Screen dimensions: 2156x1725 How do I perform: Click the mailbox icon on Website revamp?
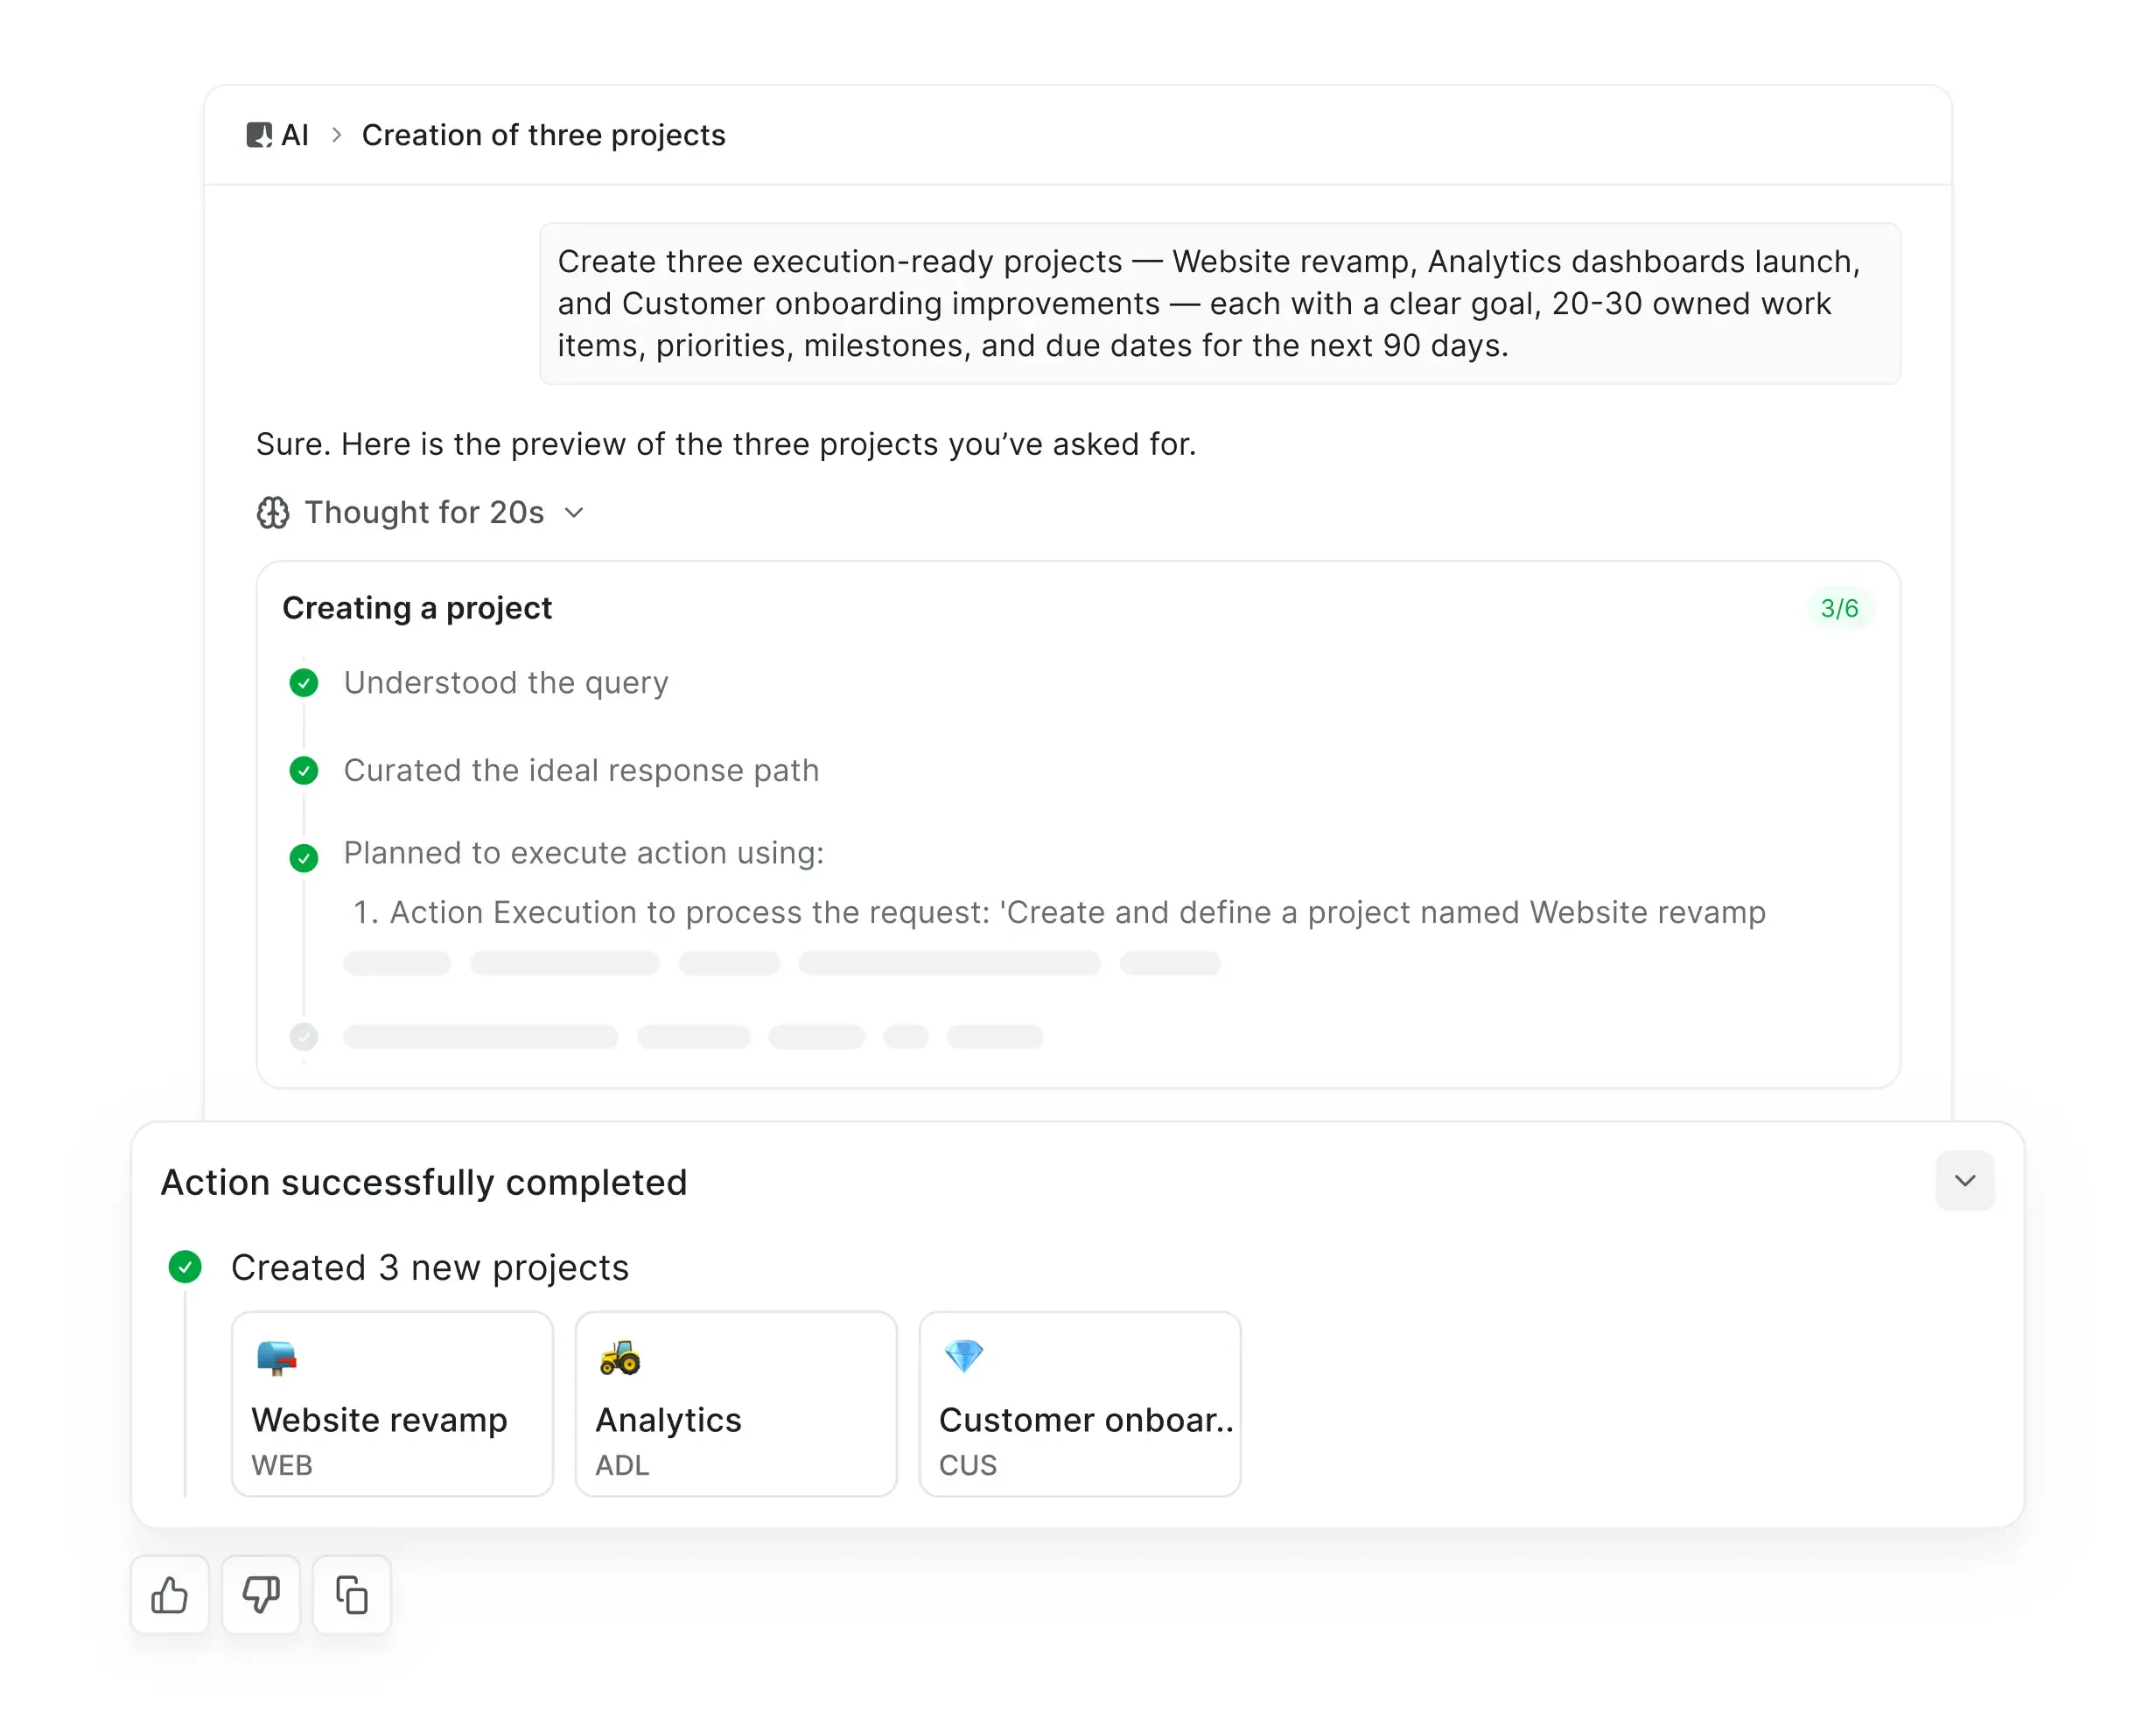[x=276, y=1358]
